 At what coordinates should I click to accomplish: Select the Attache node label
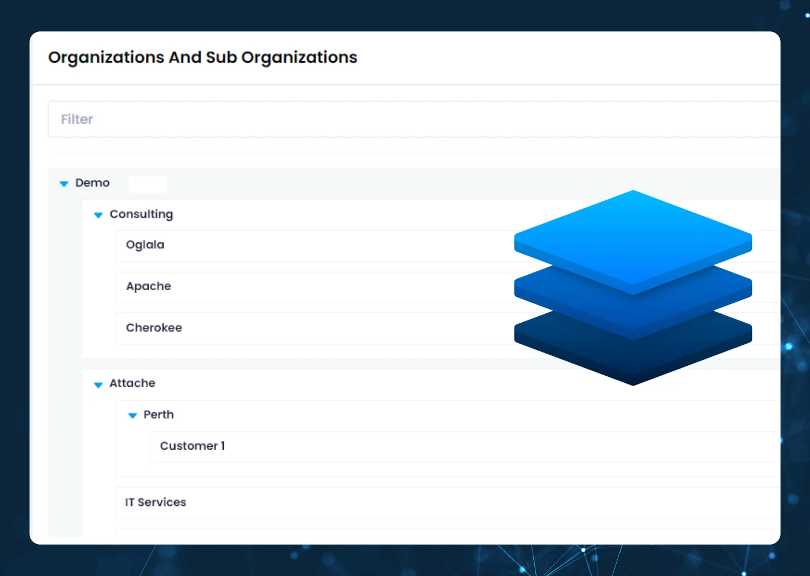132,383
